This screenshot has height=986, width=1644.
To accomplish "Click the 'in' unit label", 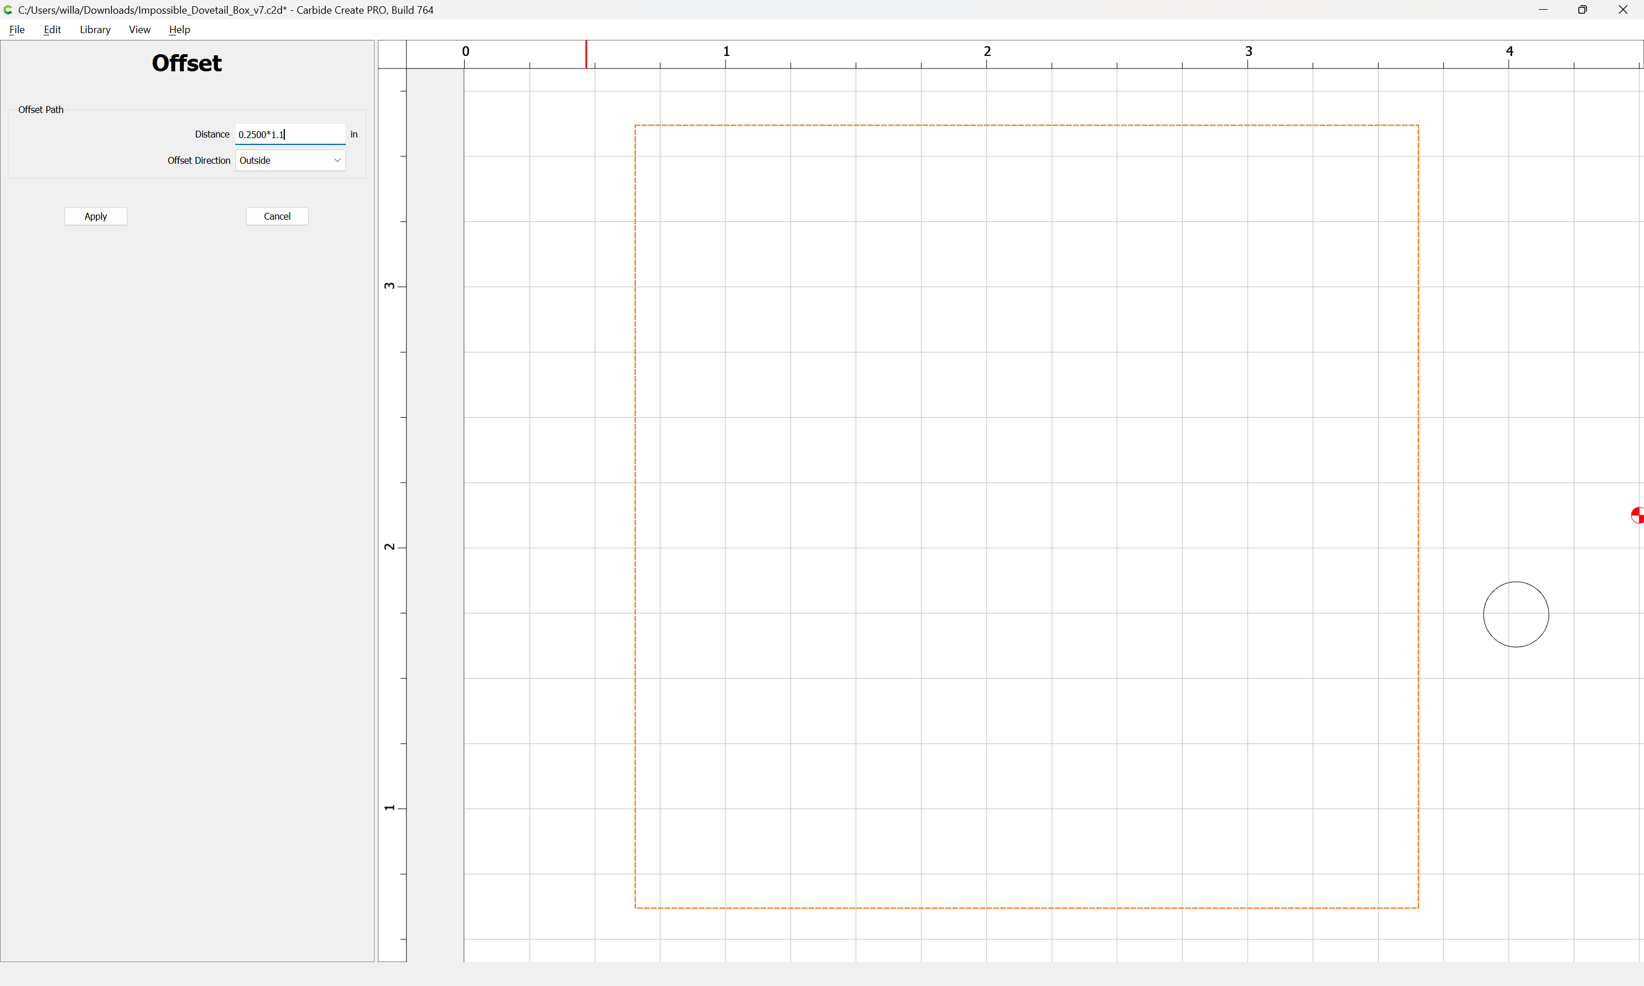I will click(354, 134).
